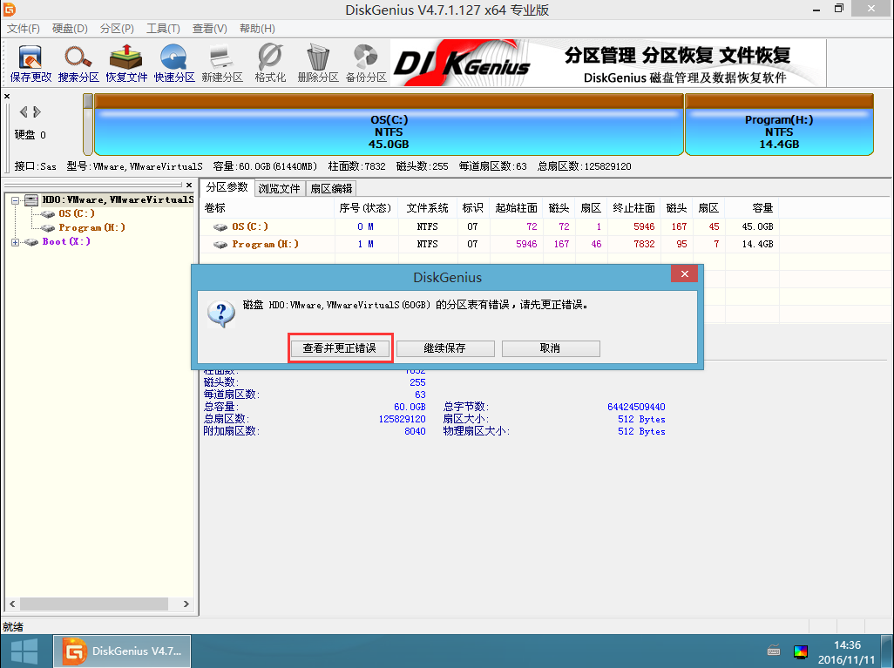Click the 64424509440 total bytes value

(636, 407)
